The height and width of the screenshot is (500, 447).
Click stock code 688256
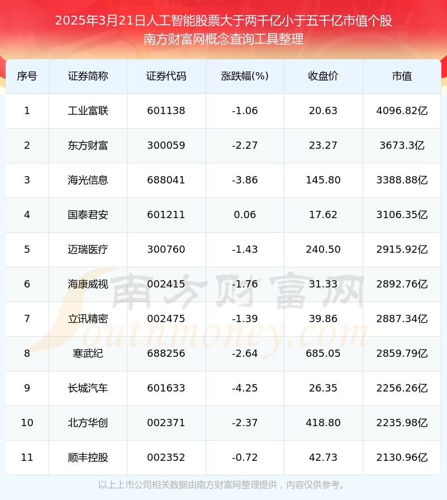click(x=166, y=353)
